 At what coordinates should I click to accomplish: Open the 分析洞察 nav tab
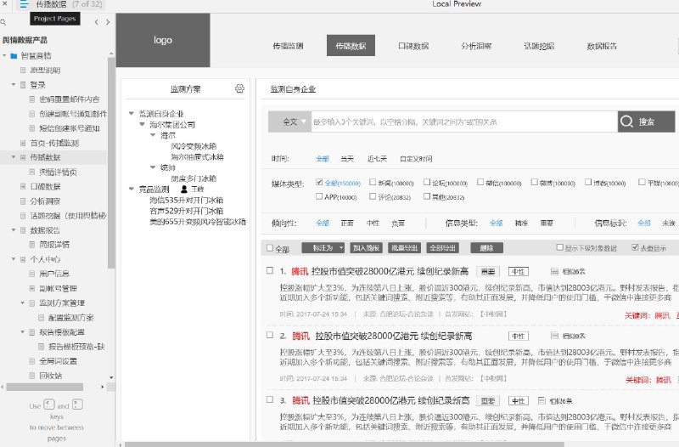(476, 46)
